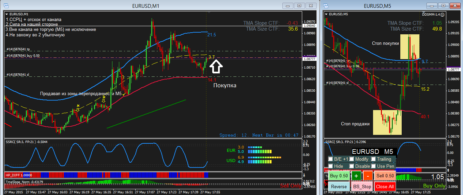Tick the Disable checkbox
The image size is (463, 195).
(351, 166)
